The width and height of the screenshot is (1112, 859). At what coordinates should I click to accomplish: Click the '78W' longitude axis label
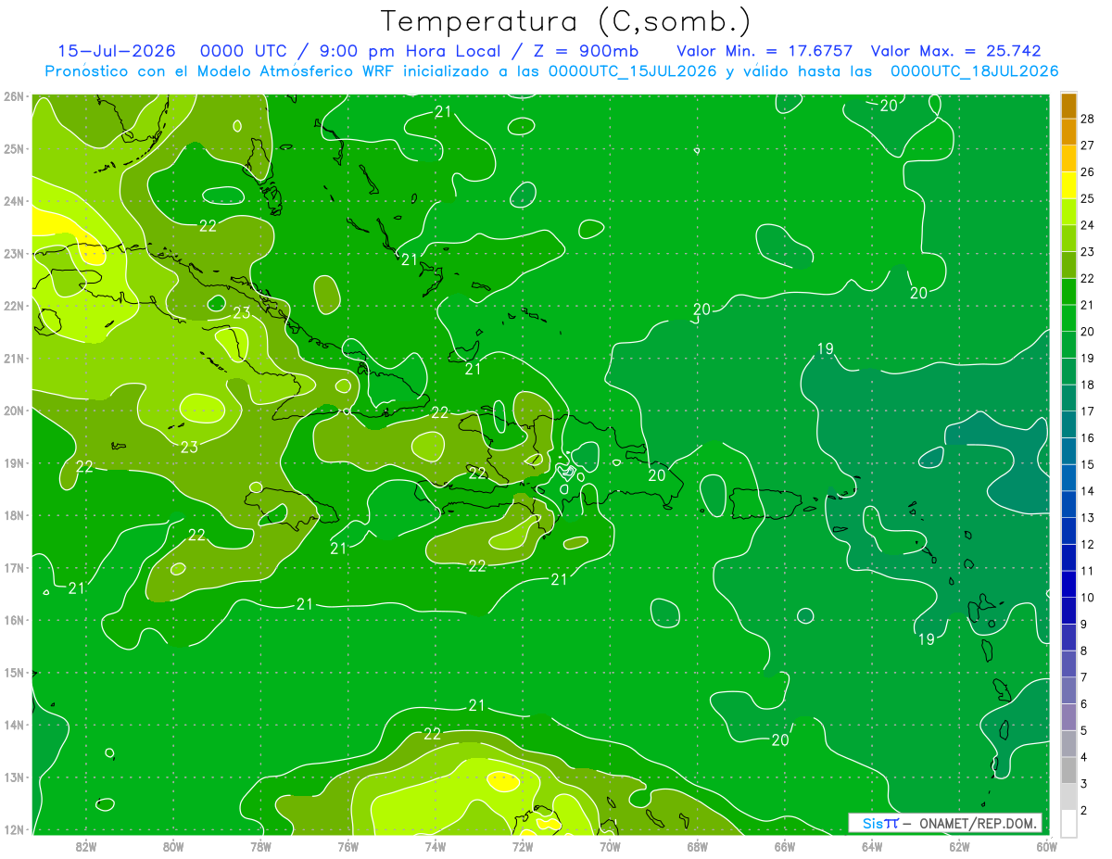coord(260,846)
